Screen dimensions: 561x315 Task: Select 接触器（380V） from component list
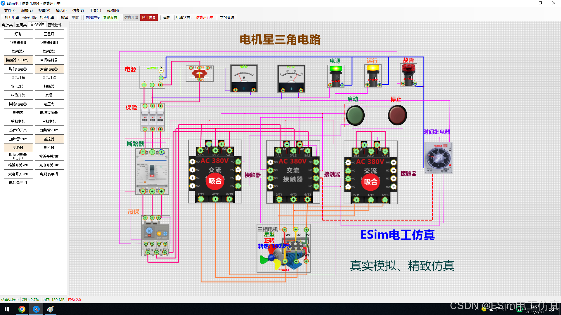tap(18, 60)
